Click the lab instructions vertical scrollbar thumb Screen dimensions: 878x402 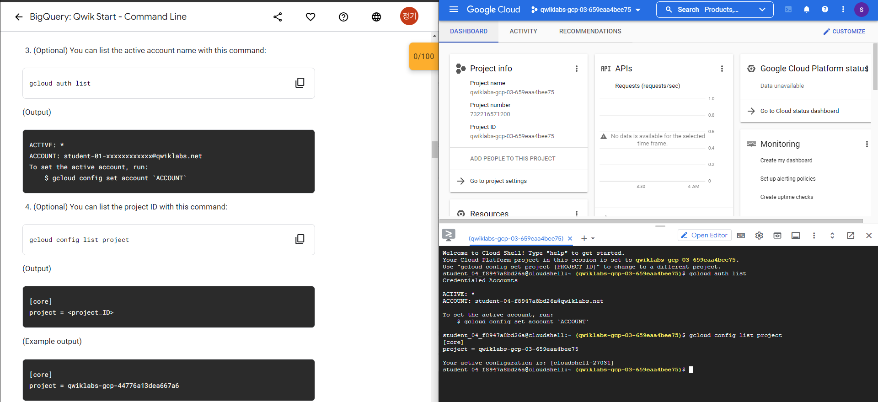pos(434,150)
